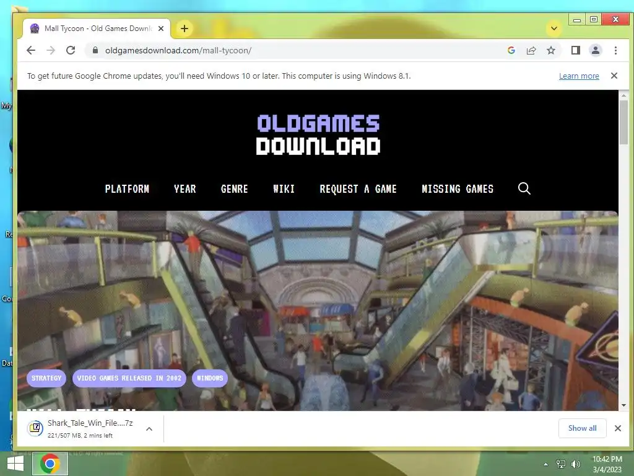634x476 pixels.
Task: Click the page scroll up arrow
Action: (x=623, y=95)
